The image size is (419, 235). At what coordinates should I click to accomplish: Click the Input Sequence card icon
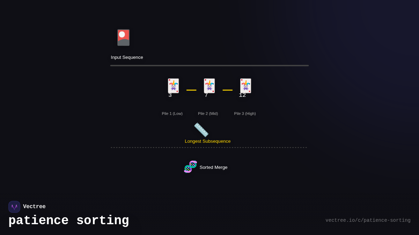[123, 37]
